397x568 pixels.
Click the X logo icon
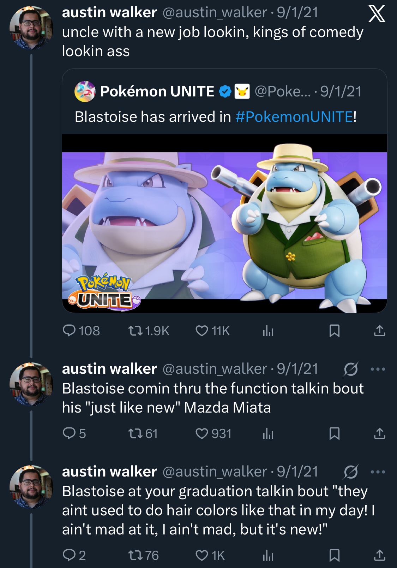377,14
